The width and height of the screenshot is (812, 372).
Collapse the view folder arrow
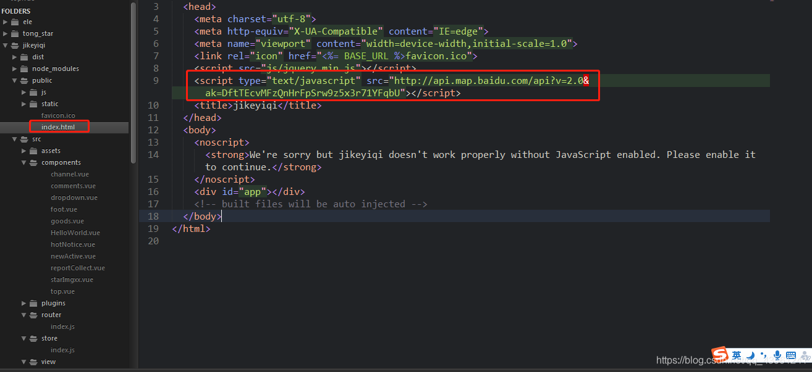(x=24, y=362)
